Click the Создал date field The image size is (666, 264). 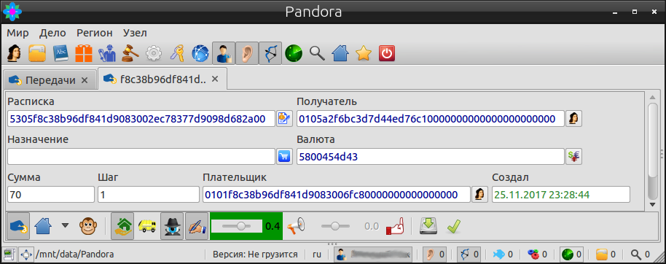click(x=560, y=195)
